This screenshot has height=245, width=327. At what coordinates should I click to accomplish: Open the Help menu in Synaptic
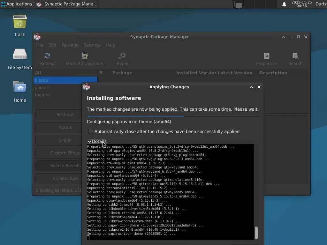[110, 45]
